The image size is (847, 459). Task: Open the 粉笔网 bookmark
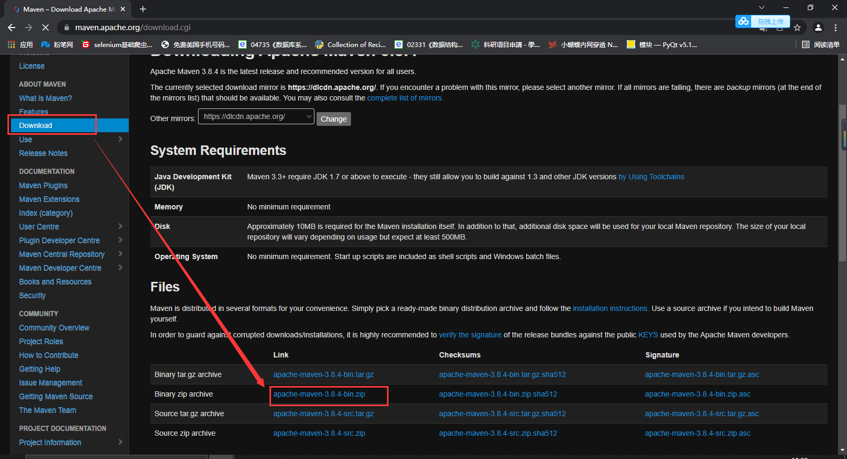tap(57, 44)
